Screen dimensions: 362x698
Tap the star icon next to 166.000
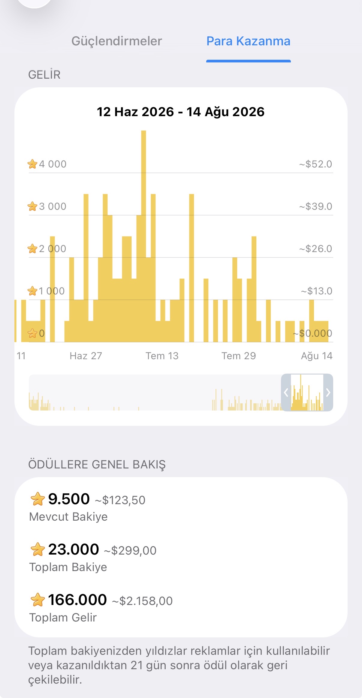click(x=38, y=600)
